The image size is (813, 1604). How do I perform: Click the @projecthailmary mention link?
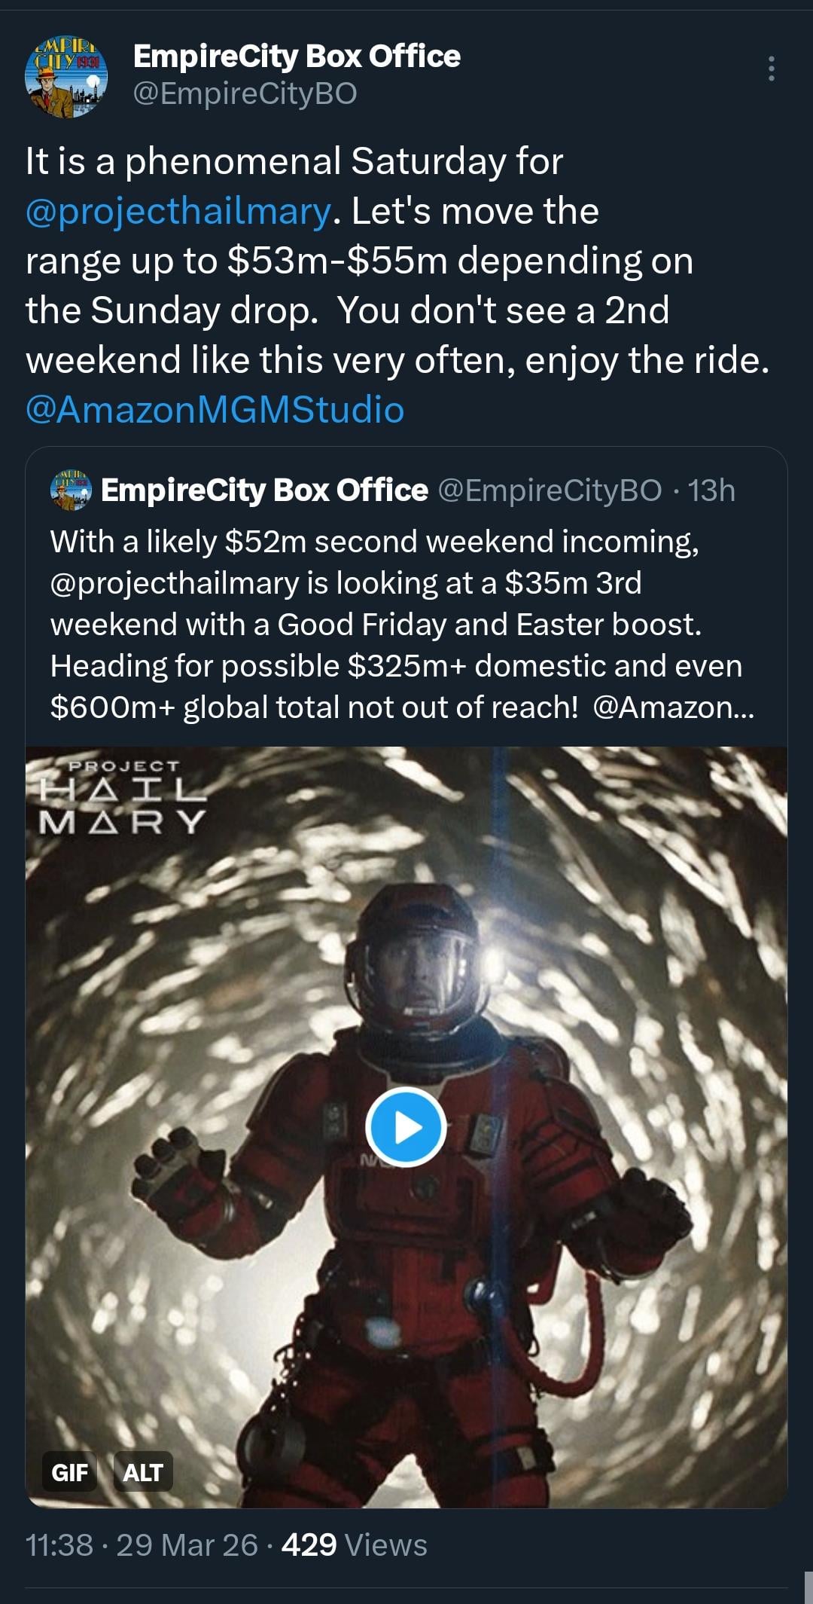[178, 211]
